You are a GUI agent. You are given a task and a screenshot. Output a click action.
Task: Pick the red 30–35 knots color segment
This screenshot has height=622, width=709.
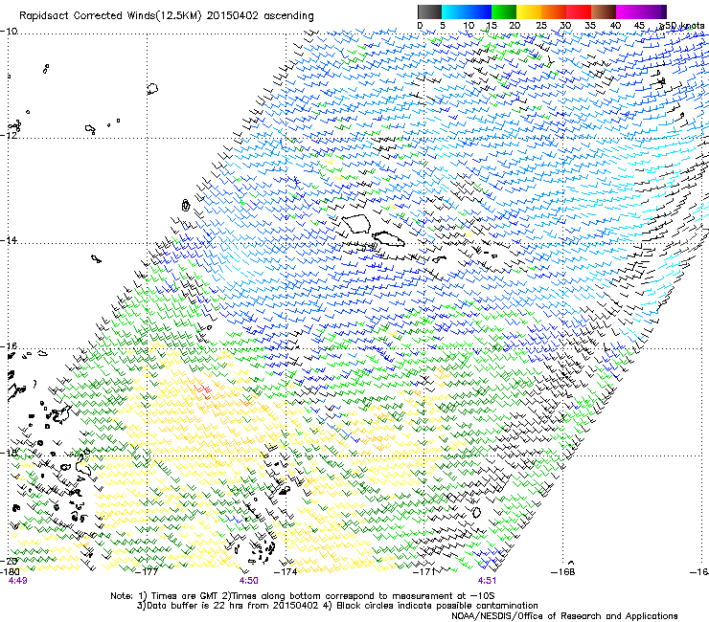(x=579, y=11)
